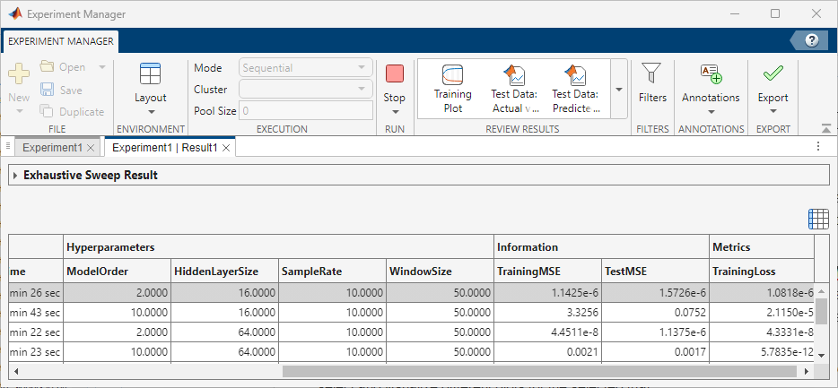Viewport: 838px width, 388px height.
Task: Click the Export checkmark icon
Action: tap(773, 73)
